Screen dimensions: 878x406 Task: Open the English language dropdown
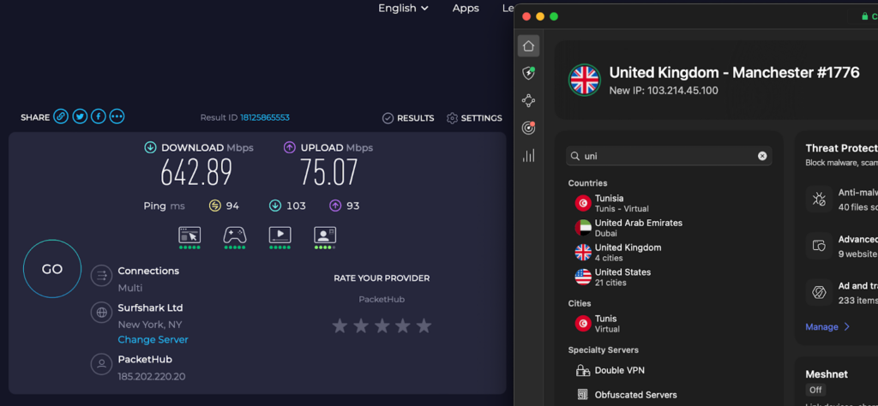click(x=403, y=8)
